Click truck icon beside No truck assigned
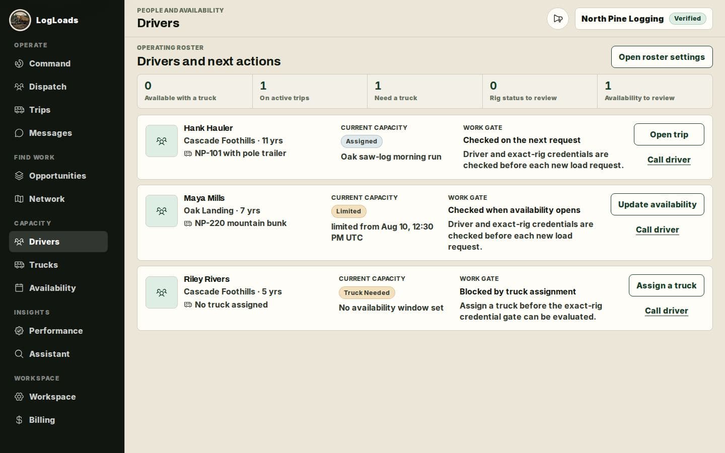This screenshot has width=725, height=453. [x=188, y=305]
